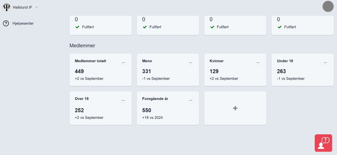Open the Over 18 card options
This screenshot has width=337, height=155.
point(123,100)
